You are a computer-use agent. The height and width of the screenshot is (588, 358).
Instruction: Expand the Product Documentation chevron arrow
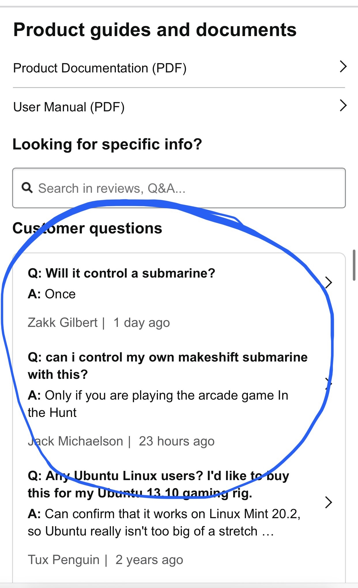[x=343, y=67]
